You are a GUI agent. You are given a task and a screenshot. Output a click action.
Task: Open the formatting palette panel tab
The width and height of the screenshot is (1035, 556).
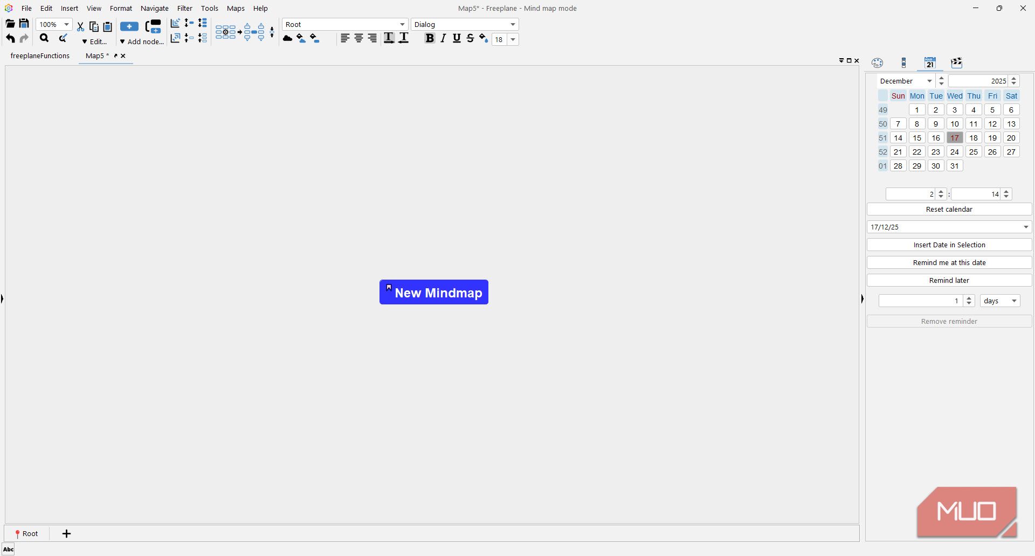[x=877, y=62]
